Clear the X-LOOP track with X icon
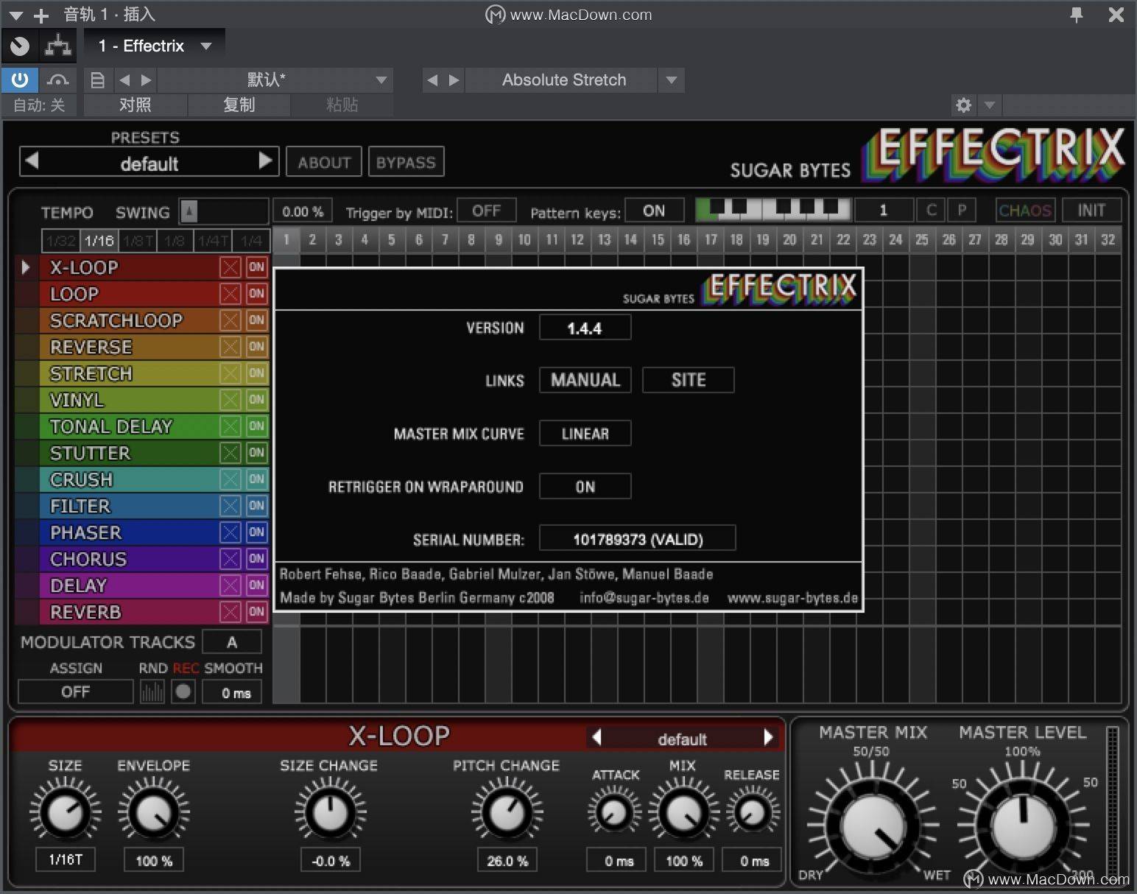This screenshot has height=894, width=1137. tap(230, 267)
